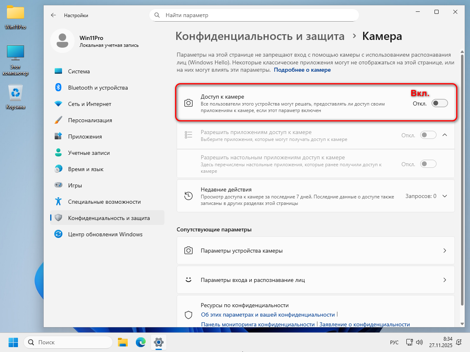Click the Персонализация paintbrush icon
The height and width of the screenshot is (352, 470).
click(58, 120)
